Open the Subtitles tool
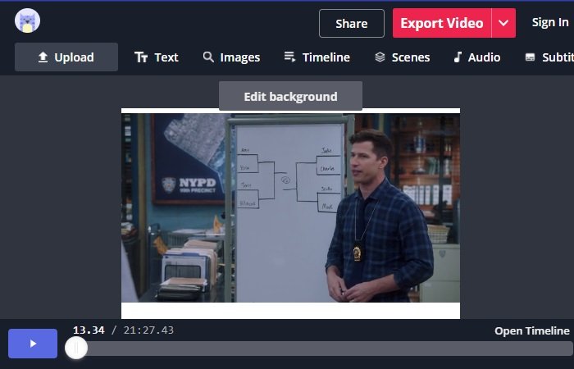Screen dimensions: 574x369 [549, 57]
